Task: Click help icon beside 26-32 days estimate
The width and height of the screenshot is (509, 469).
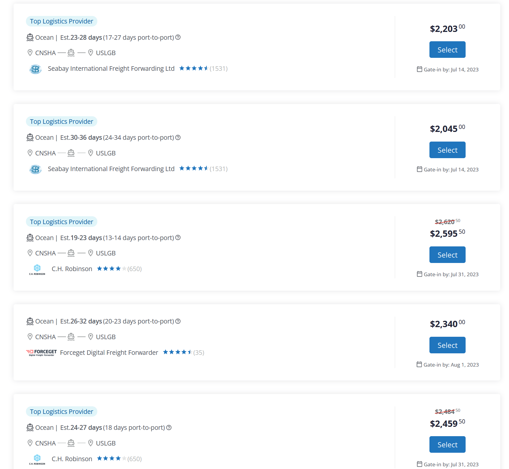Action: 178,321
